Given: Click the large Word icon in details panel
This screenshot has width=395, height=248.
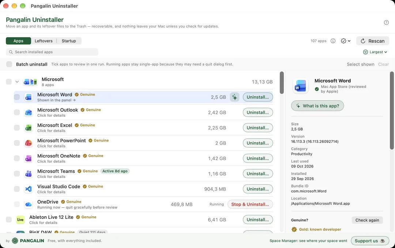Looking at the screenshot, I should tap(301, 86).
